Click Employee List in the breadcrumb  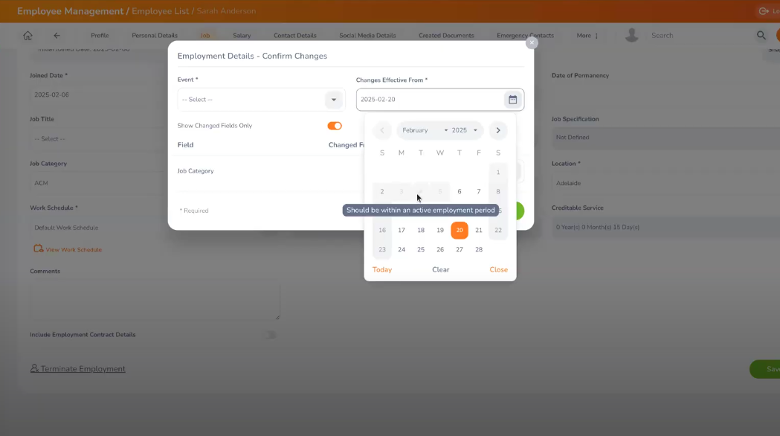point(160,11)
